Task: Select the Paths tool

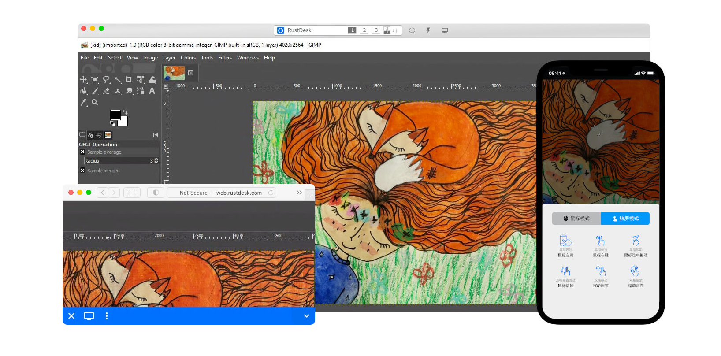Action: pos(141,91)
